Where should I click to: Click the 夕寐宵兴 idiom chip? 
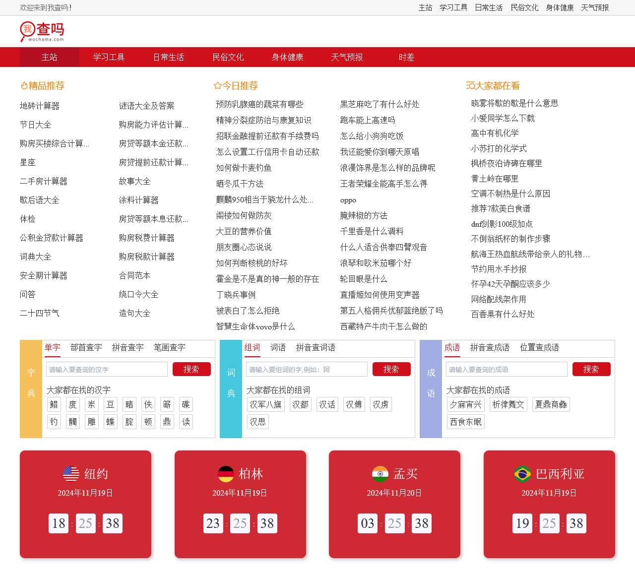point(466,404)
